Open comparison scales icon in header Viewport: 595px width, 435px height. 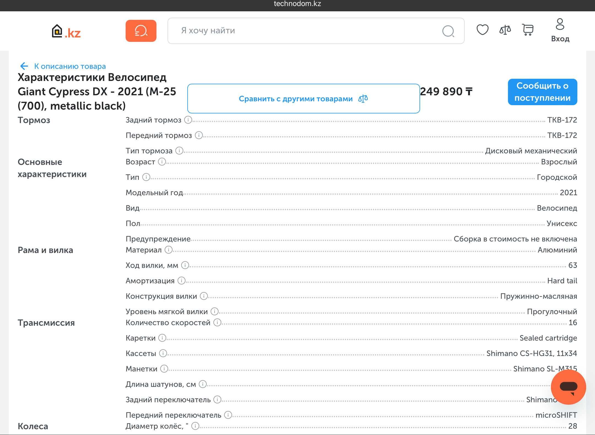[x=505, y=30]
